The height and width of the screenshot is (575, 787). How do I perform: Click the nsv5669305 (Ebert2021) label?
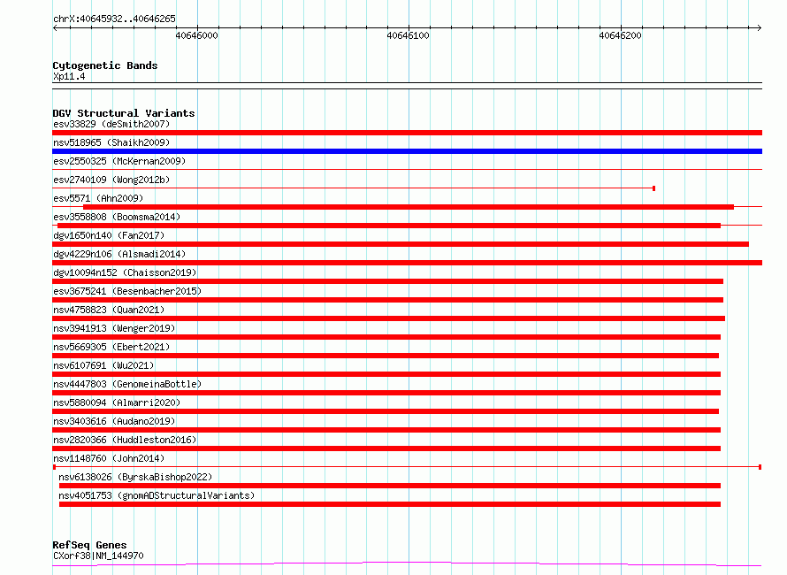click(111, 347)
